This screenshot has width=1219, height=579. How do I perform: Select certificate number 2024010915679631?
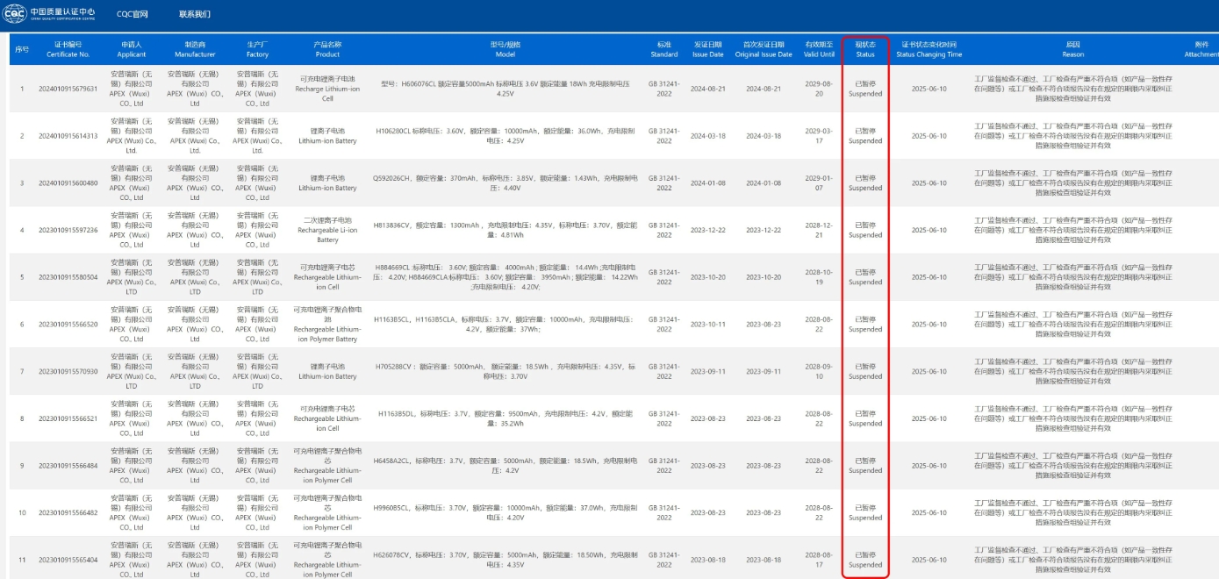pyautogui.click(x=68, y=89)
